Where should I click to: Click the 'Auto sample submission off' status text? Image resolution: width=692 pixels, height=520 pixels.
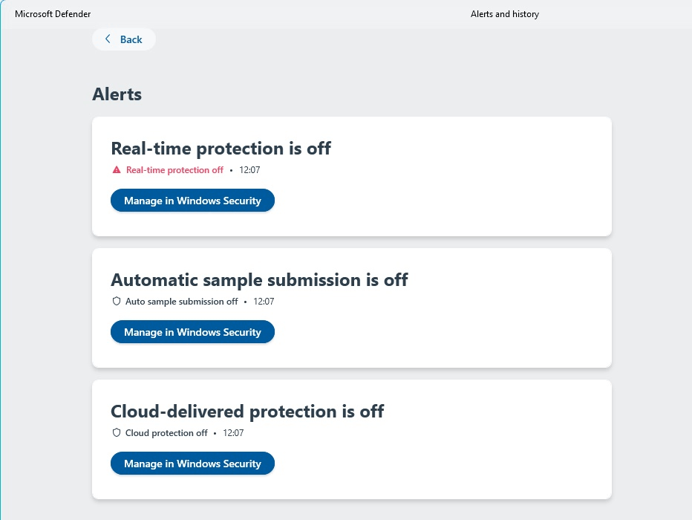point(181,302)
